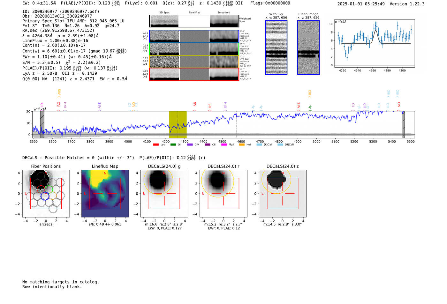Click the blue fiber circle in Fiber Positions
This screenshot has width=447, height=304.
(45, 196)
